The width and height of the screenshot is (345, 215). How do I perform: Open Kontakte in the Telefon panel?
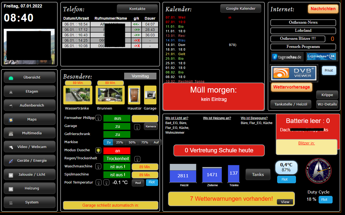(137, 9)
